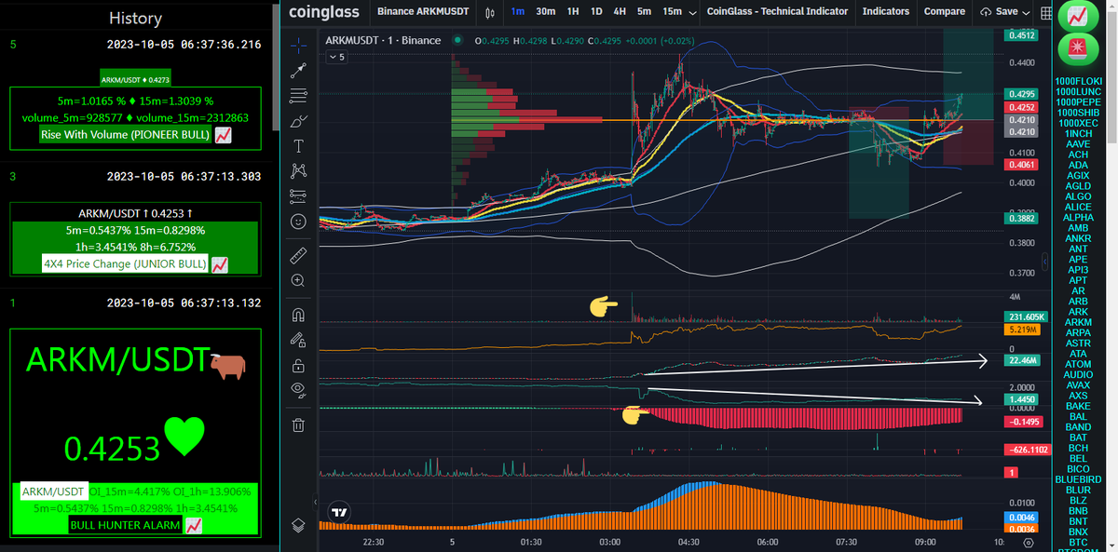Click the coinglass logo
This screenshot has height=552, width=1118.
[x=324, y=12]
